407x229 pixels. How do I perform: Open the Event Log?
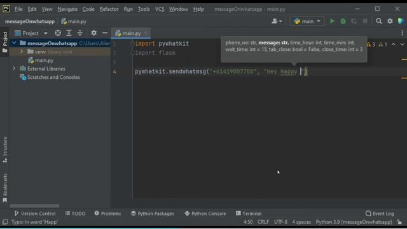point(380,214)
